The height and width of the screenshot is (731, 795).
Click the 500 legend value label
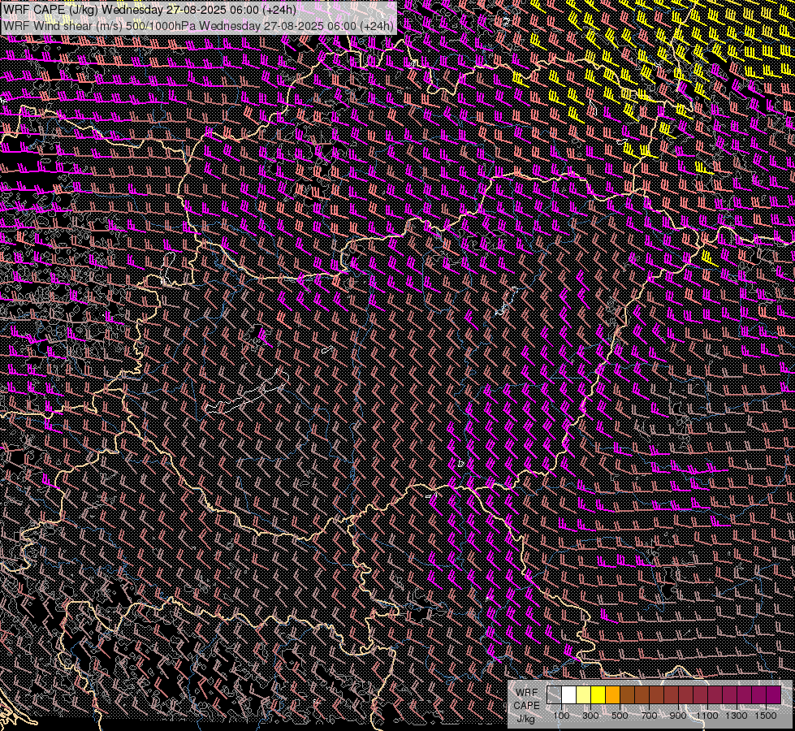[620, 716]
